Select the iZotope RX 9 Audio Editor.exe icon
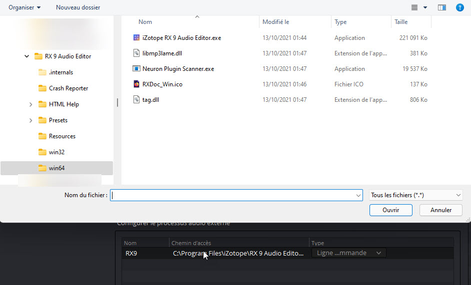 click(136, 38)
